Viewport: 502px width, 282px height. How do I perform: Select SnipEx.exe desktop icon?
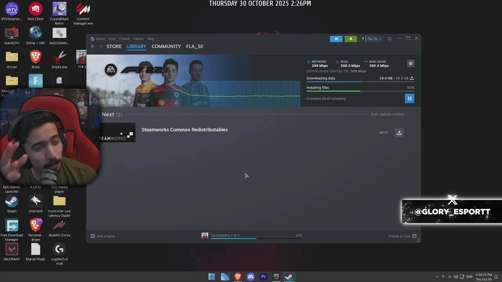coord(59,60)
